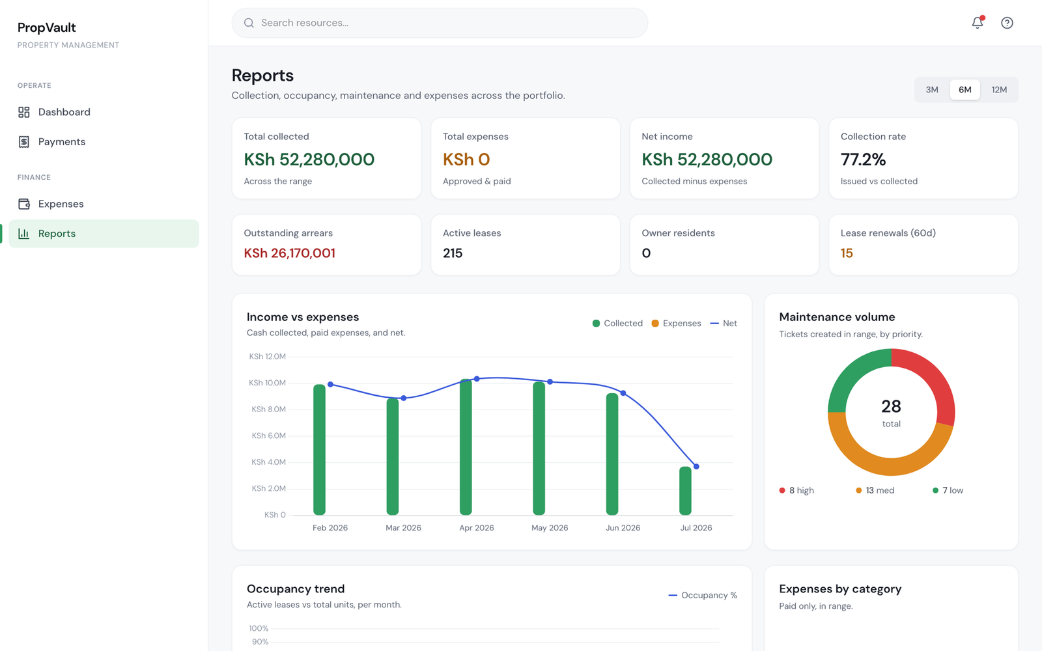This screenshot has height=651, width=1042.
Task: Click the Reports page title
Action: coord(262,76)
